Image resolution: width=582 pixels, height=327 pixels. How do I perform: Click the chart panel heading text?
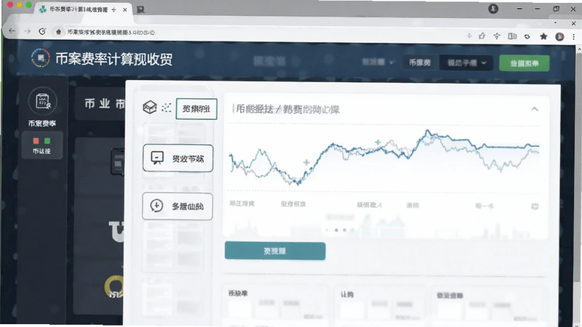[286, 109]
